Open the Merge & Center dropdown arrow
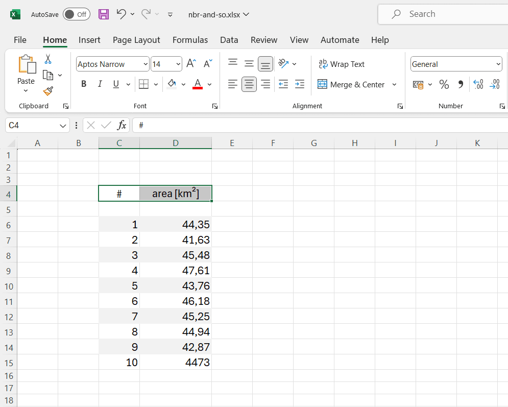Screen dimensions: 508x407 click(x=394, y=85)
